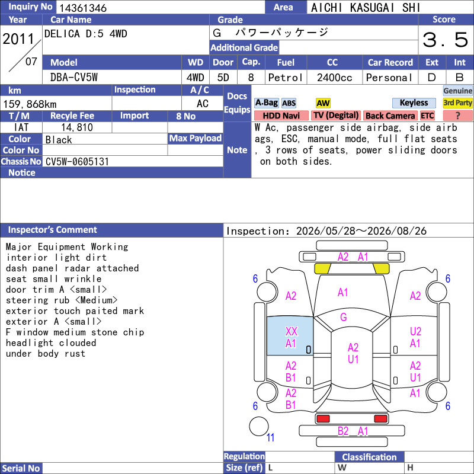Click the Size (ref) label
Viewport: 474px width, 474px height.
pos(244,467)
